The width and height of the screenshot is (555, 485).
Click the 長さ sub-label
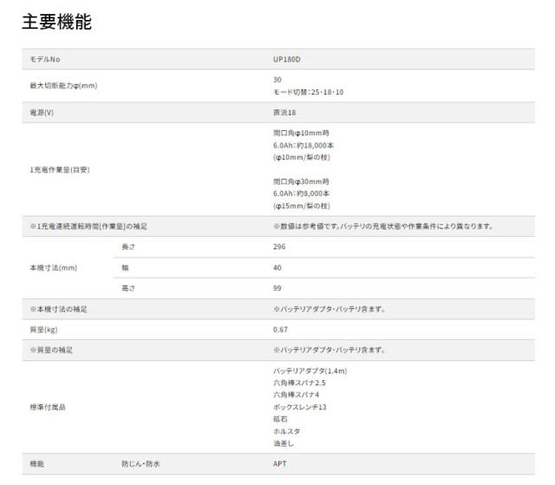[128, 246]
